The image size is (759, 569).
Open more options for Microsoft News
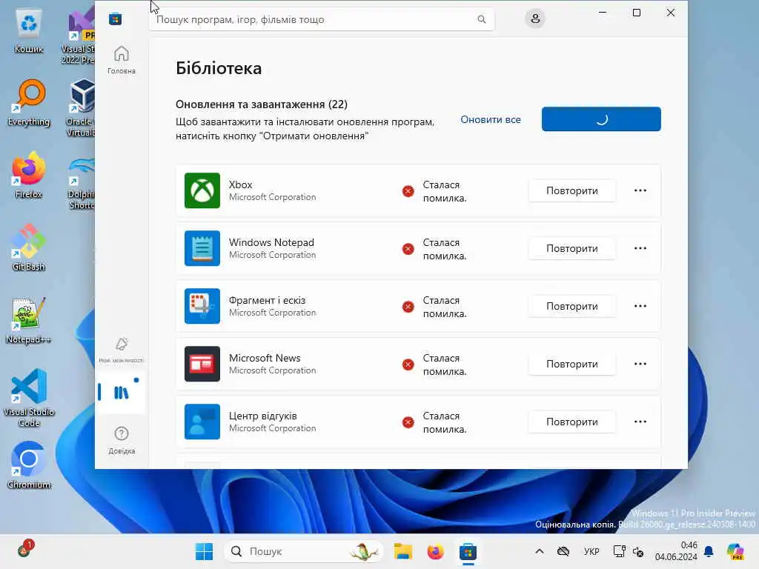(640, 364)
